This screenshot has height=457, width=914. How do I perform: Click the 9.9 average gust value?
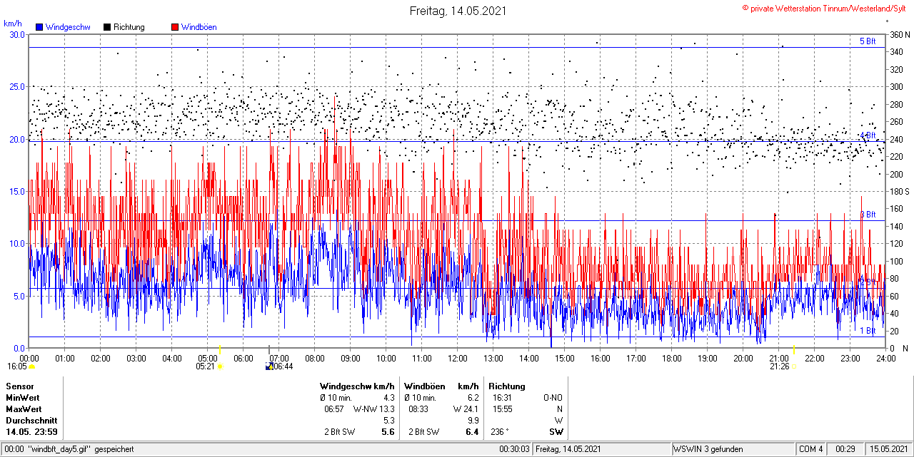point(473,421)
